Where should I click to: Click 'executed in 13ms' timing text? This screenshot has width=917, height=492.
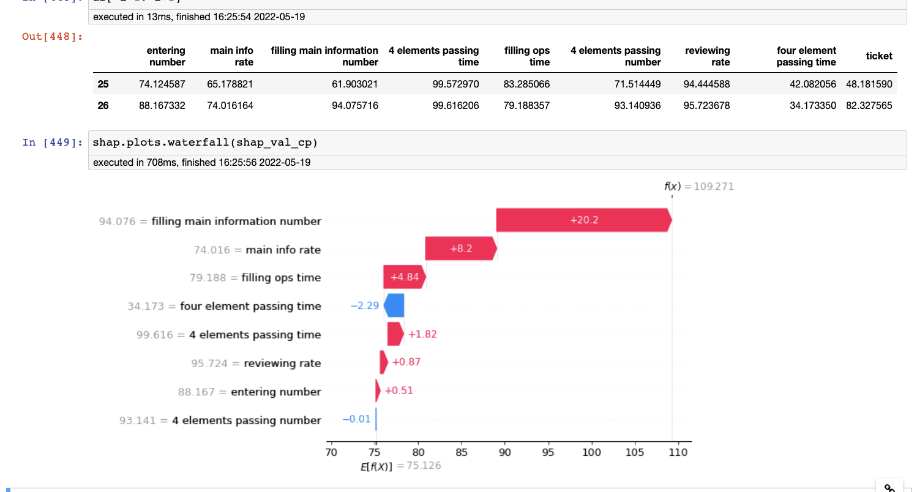tap(199, 17)
